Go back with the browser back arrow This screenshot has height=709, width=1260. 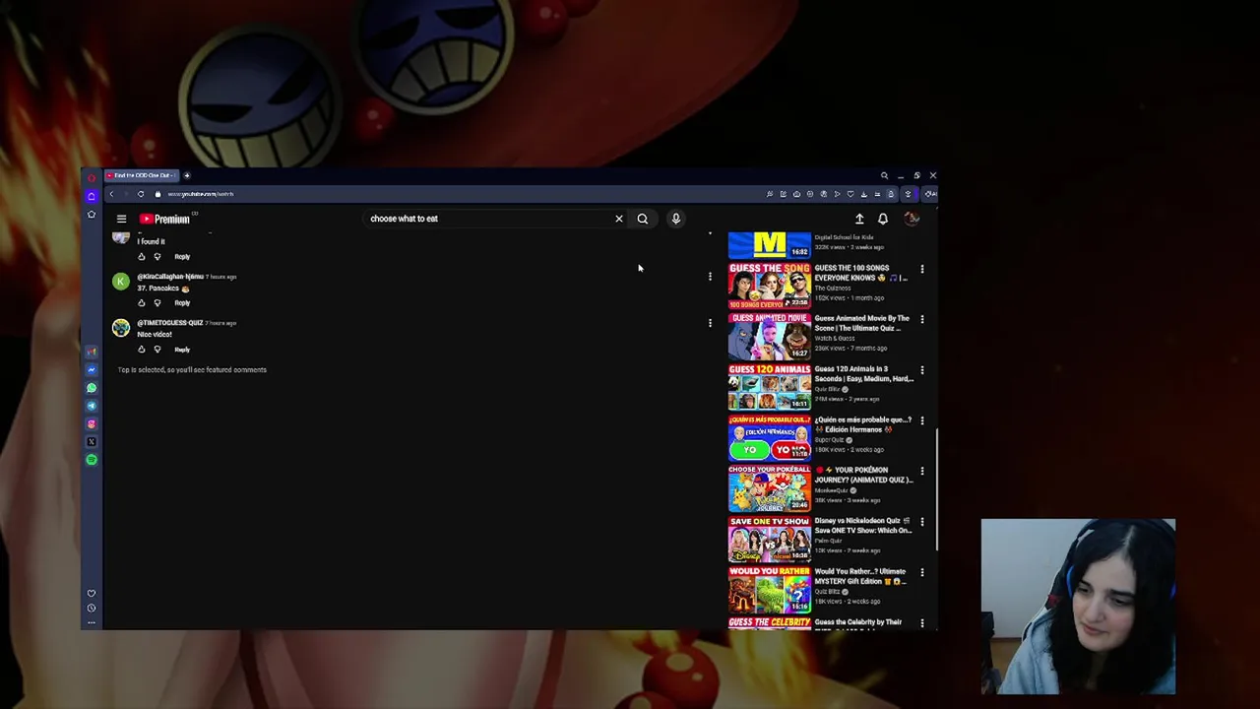tap(111, 194)
